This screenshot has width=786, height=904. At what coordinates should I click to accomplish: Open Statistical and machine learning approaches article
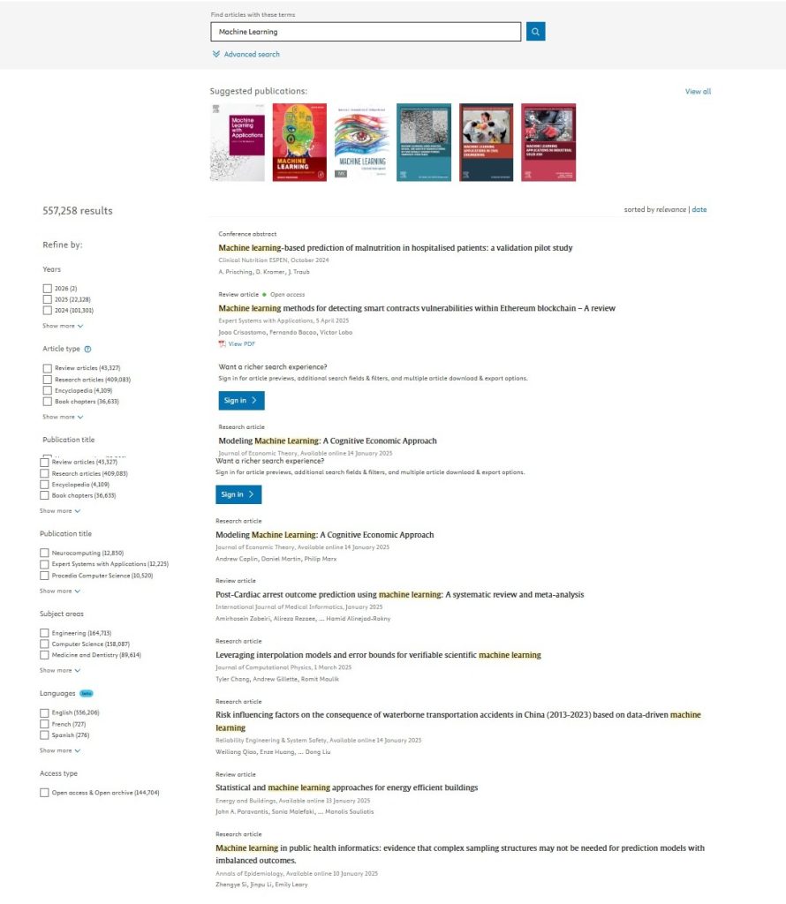(346, 787)
